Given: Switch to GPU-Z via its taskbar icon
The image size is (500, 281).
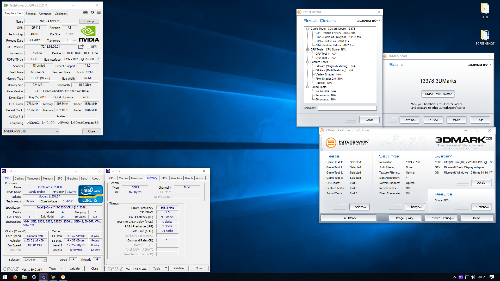Looking at the screenshot, I should 53,277.
